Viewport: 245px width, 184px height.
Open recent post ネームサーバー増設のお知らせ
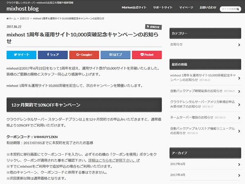(192, 117)
